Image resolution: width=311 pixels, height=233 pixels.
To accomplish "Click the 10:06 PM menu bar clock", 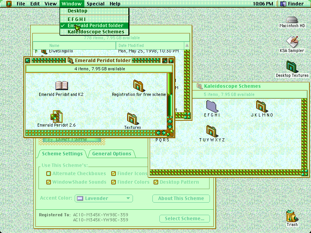I will [x=263, y=4].
